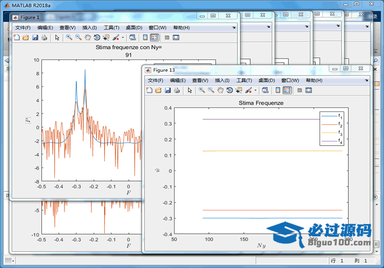Select Brush data tool in Figure 13 toolbar
The image size is (384, 268).
249,90
